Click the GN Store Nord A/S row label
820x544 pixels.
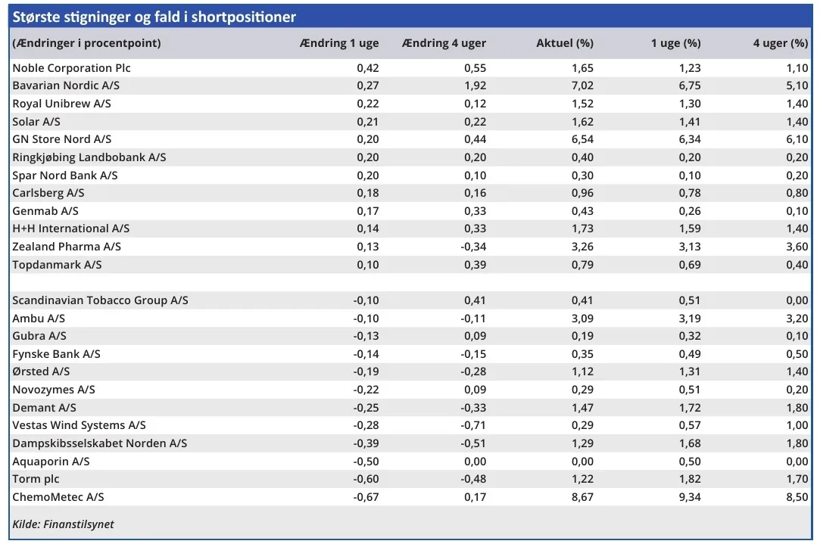pyautogui.click(x=62, y=139)
